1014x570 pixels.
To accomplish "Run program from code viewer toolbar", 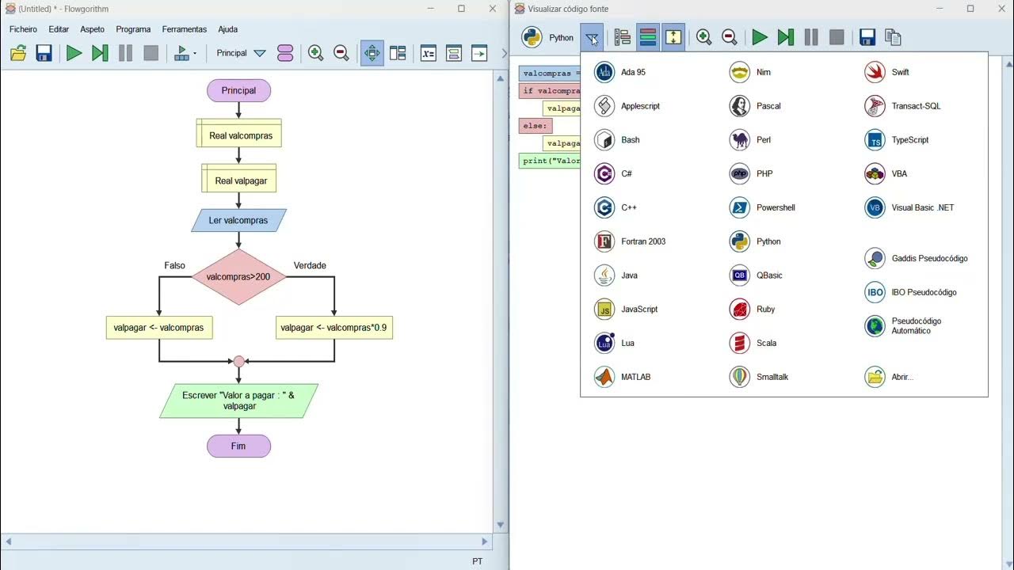I will pos(760,37).
